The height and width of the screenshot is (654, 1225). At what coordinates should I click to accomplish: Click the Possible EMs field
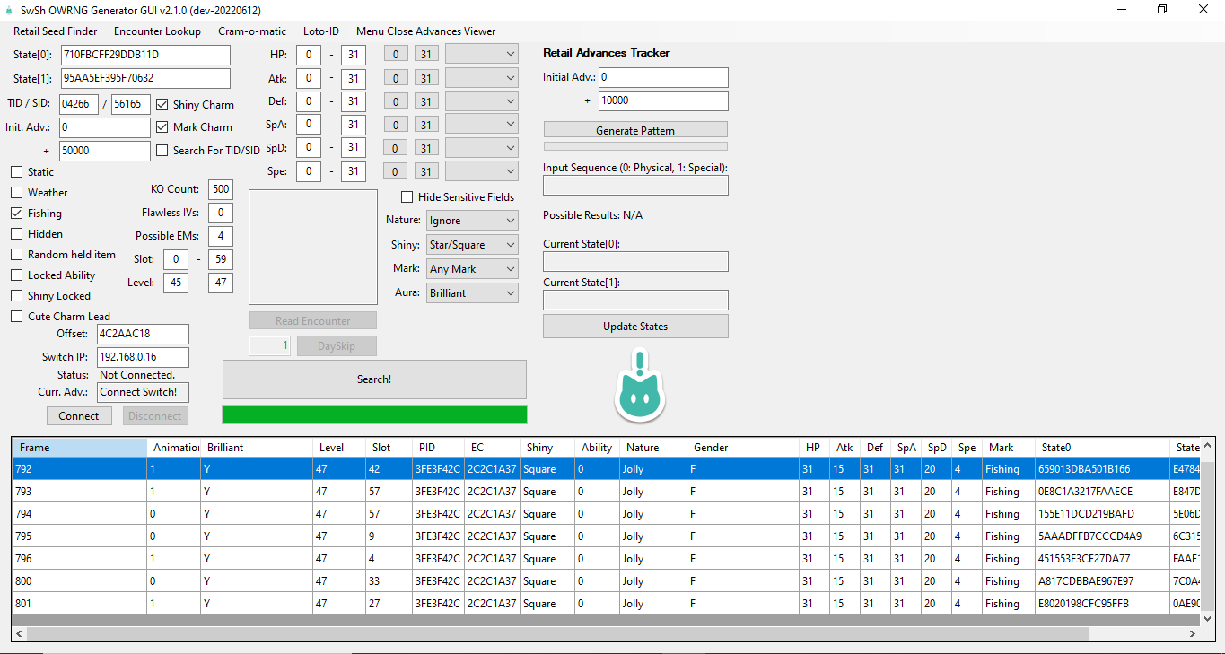(x=220, y=236)
